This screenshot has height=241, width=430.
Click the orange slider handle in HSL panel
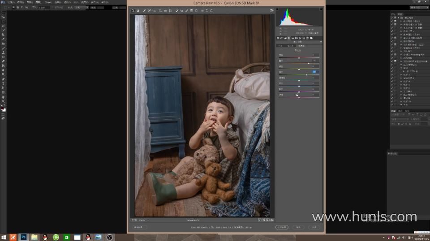[309, 63]
